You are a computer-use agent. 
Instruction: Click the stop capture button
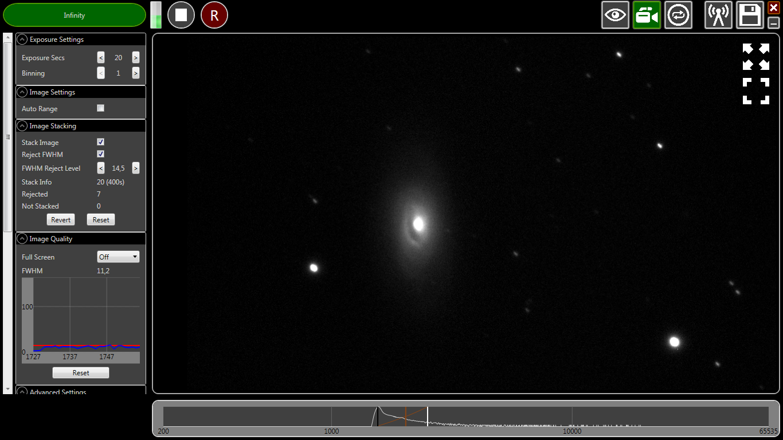181,15
